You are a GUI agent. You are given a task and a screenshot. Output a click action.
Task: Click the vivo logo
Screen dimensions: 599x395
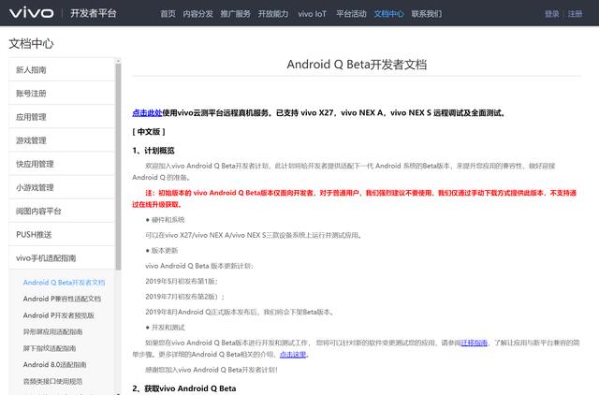pos(31,13)
